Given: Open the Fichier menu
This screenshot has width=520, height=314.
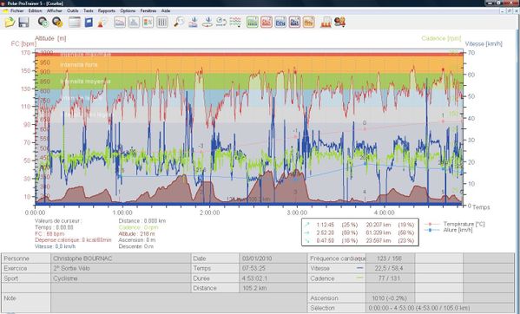Looking at the screenshot, I should 16,11.
